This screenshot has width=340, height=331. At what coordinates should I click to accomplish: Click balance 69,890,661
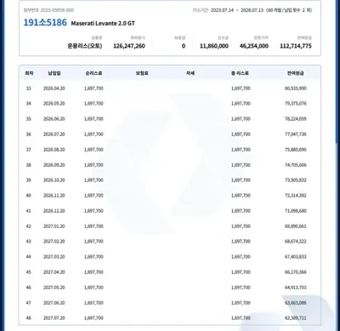pyautogui.click(x=296, y=226)
